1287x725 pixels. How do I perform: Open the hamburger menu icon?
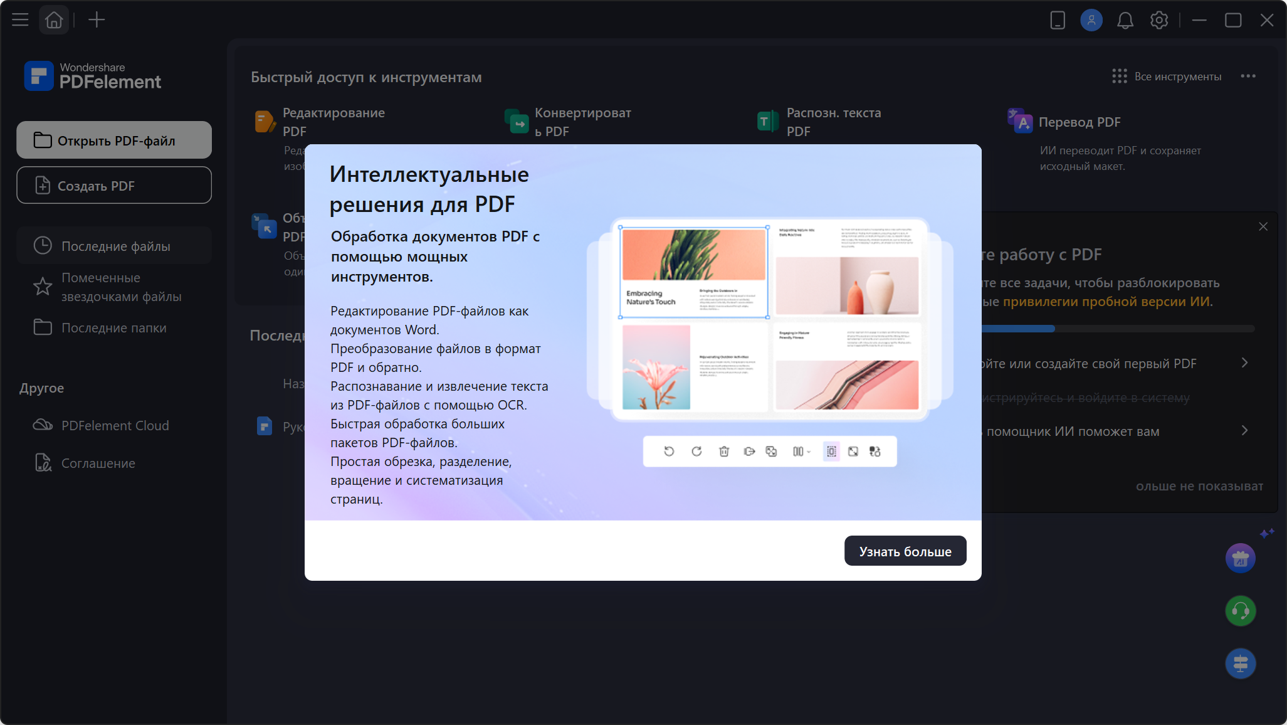[20, 20]
